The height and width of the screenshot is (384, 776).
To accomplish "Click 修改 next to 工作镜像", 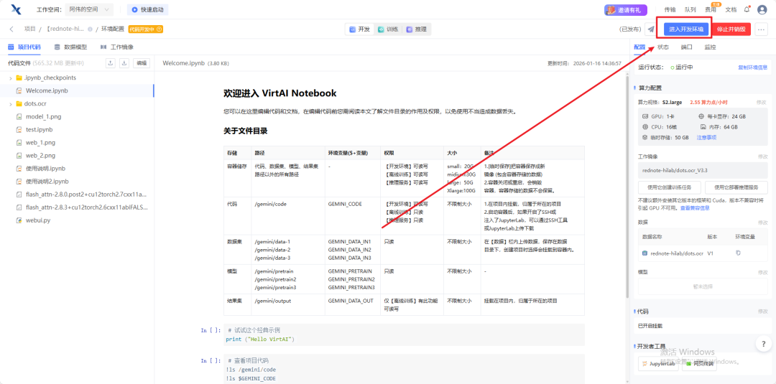I will 762,156.
